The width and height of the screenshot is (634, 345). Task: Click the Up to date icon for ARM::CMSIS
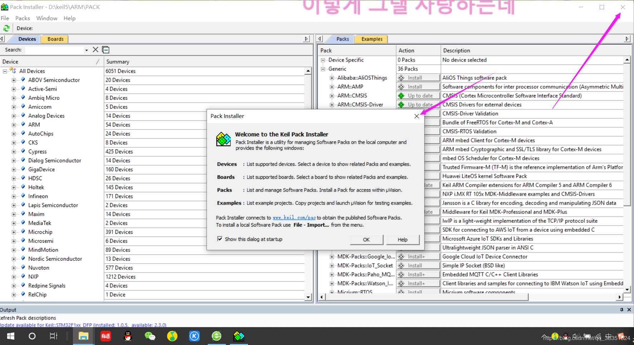[401, 96]
